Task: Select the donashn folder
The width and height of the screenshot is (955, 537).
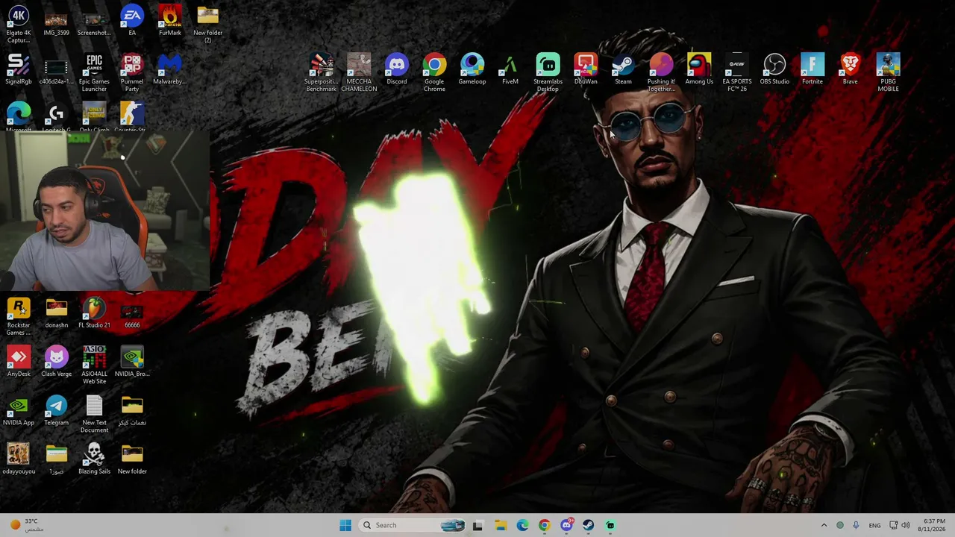Action: pyautogui.click(x=57, y=313)
